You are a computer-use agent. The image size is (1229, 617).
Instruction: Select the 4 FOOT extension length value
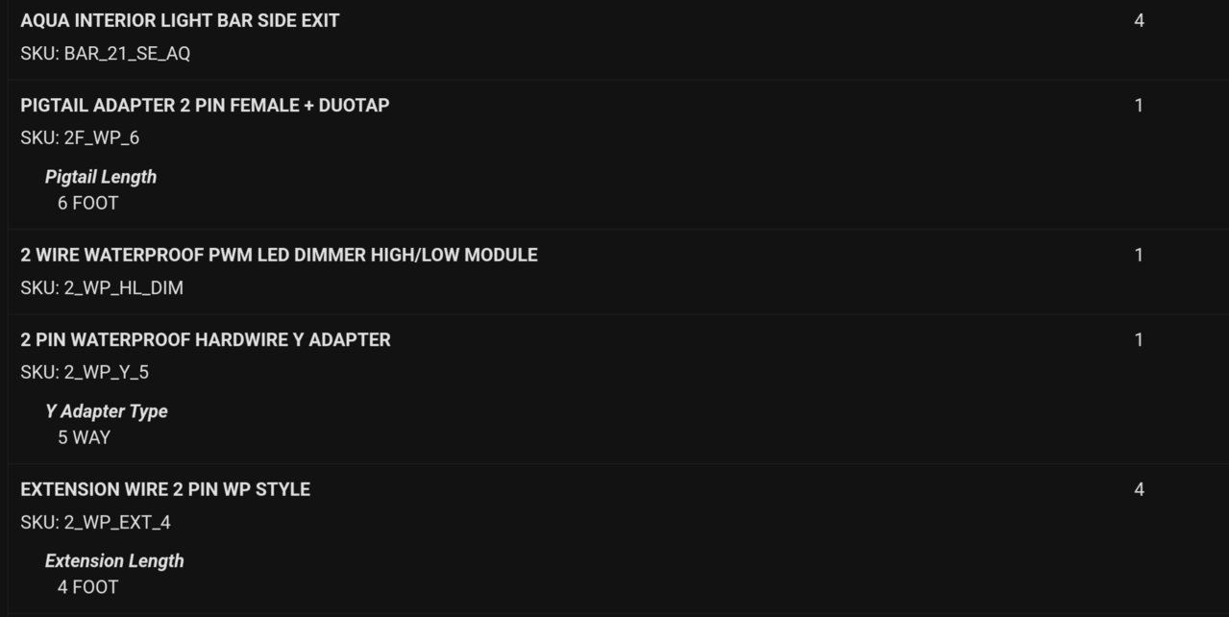pos(87,588)
